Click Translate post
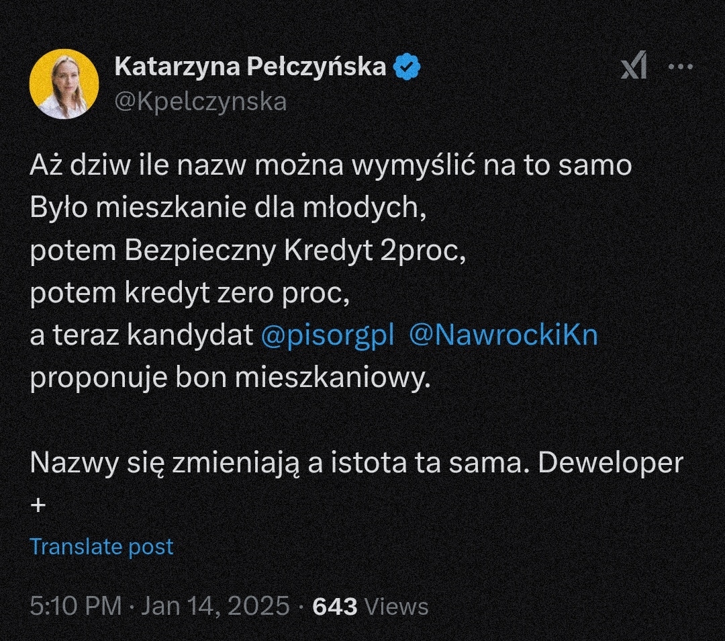 pyautogui.click(x=101, y=546)
